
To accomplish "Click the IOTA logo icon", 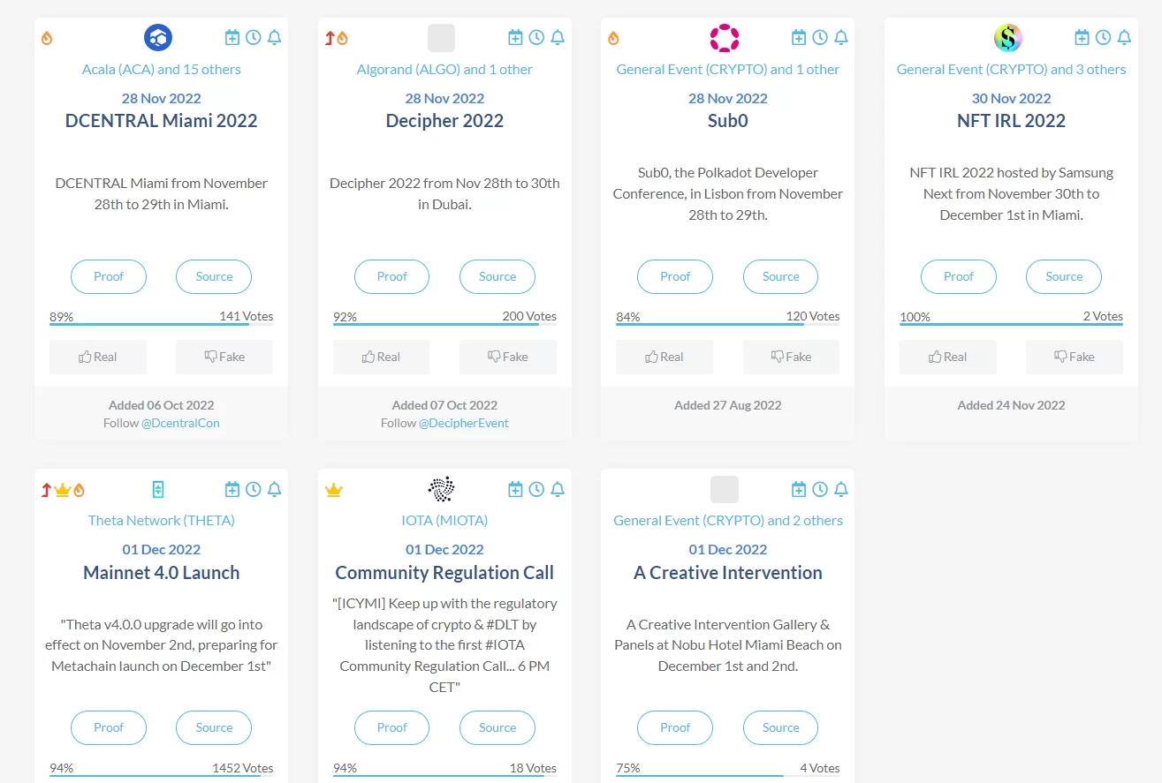I will tap(441, 488).
